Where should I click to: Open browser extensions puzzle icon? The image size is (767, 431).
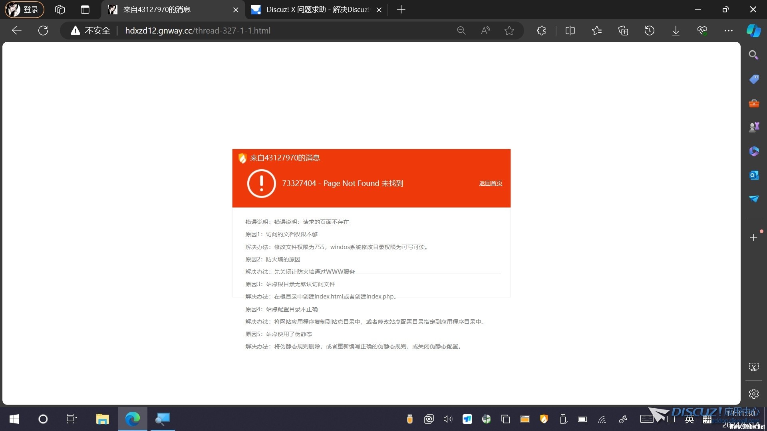click(x=541, y=30)
